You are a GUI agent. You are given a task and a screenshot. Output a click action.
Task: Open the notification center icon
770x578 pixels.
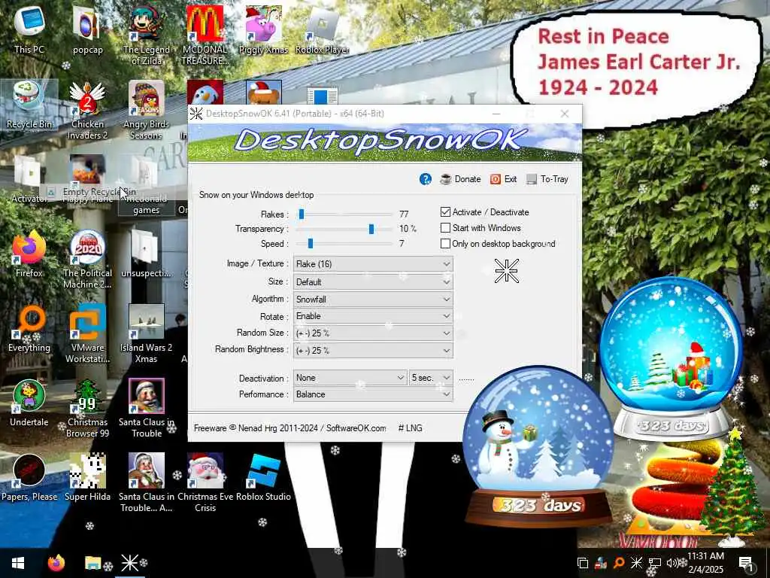745,563
